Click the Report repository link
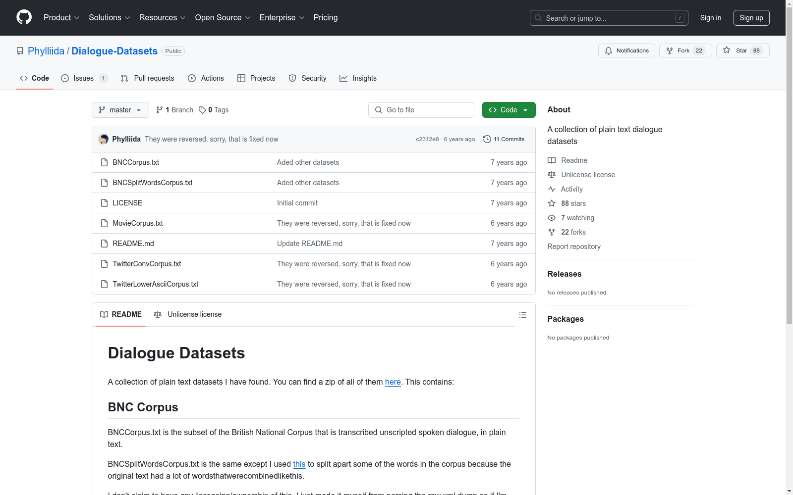Image resolution: width=793 pixels, height=495 pixels. coord(574,247)
